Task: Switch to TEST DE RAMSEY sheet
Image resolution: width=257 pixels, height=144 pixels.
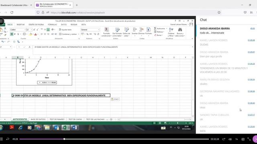Action: [x=57, y=119]
